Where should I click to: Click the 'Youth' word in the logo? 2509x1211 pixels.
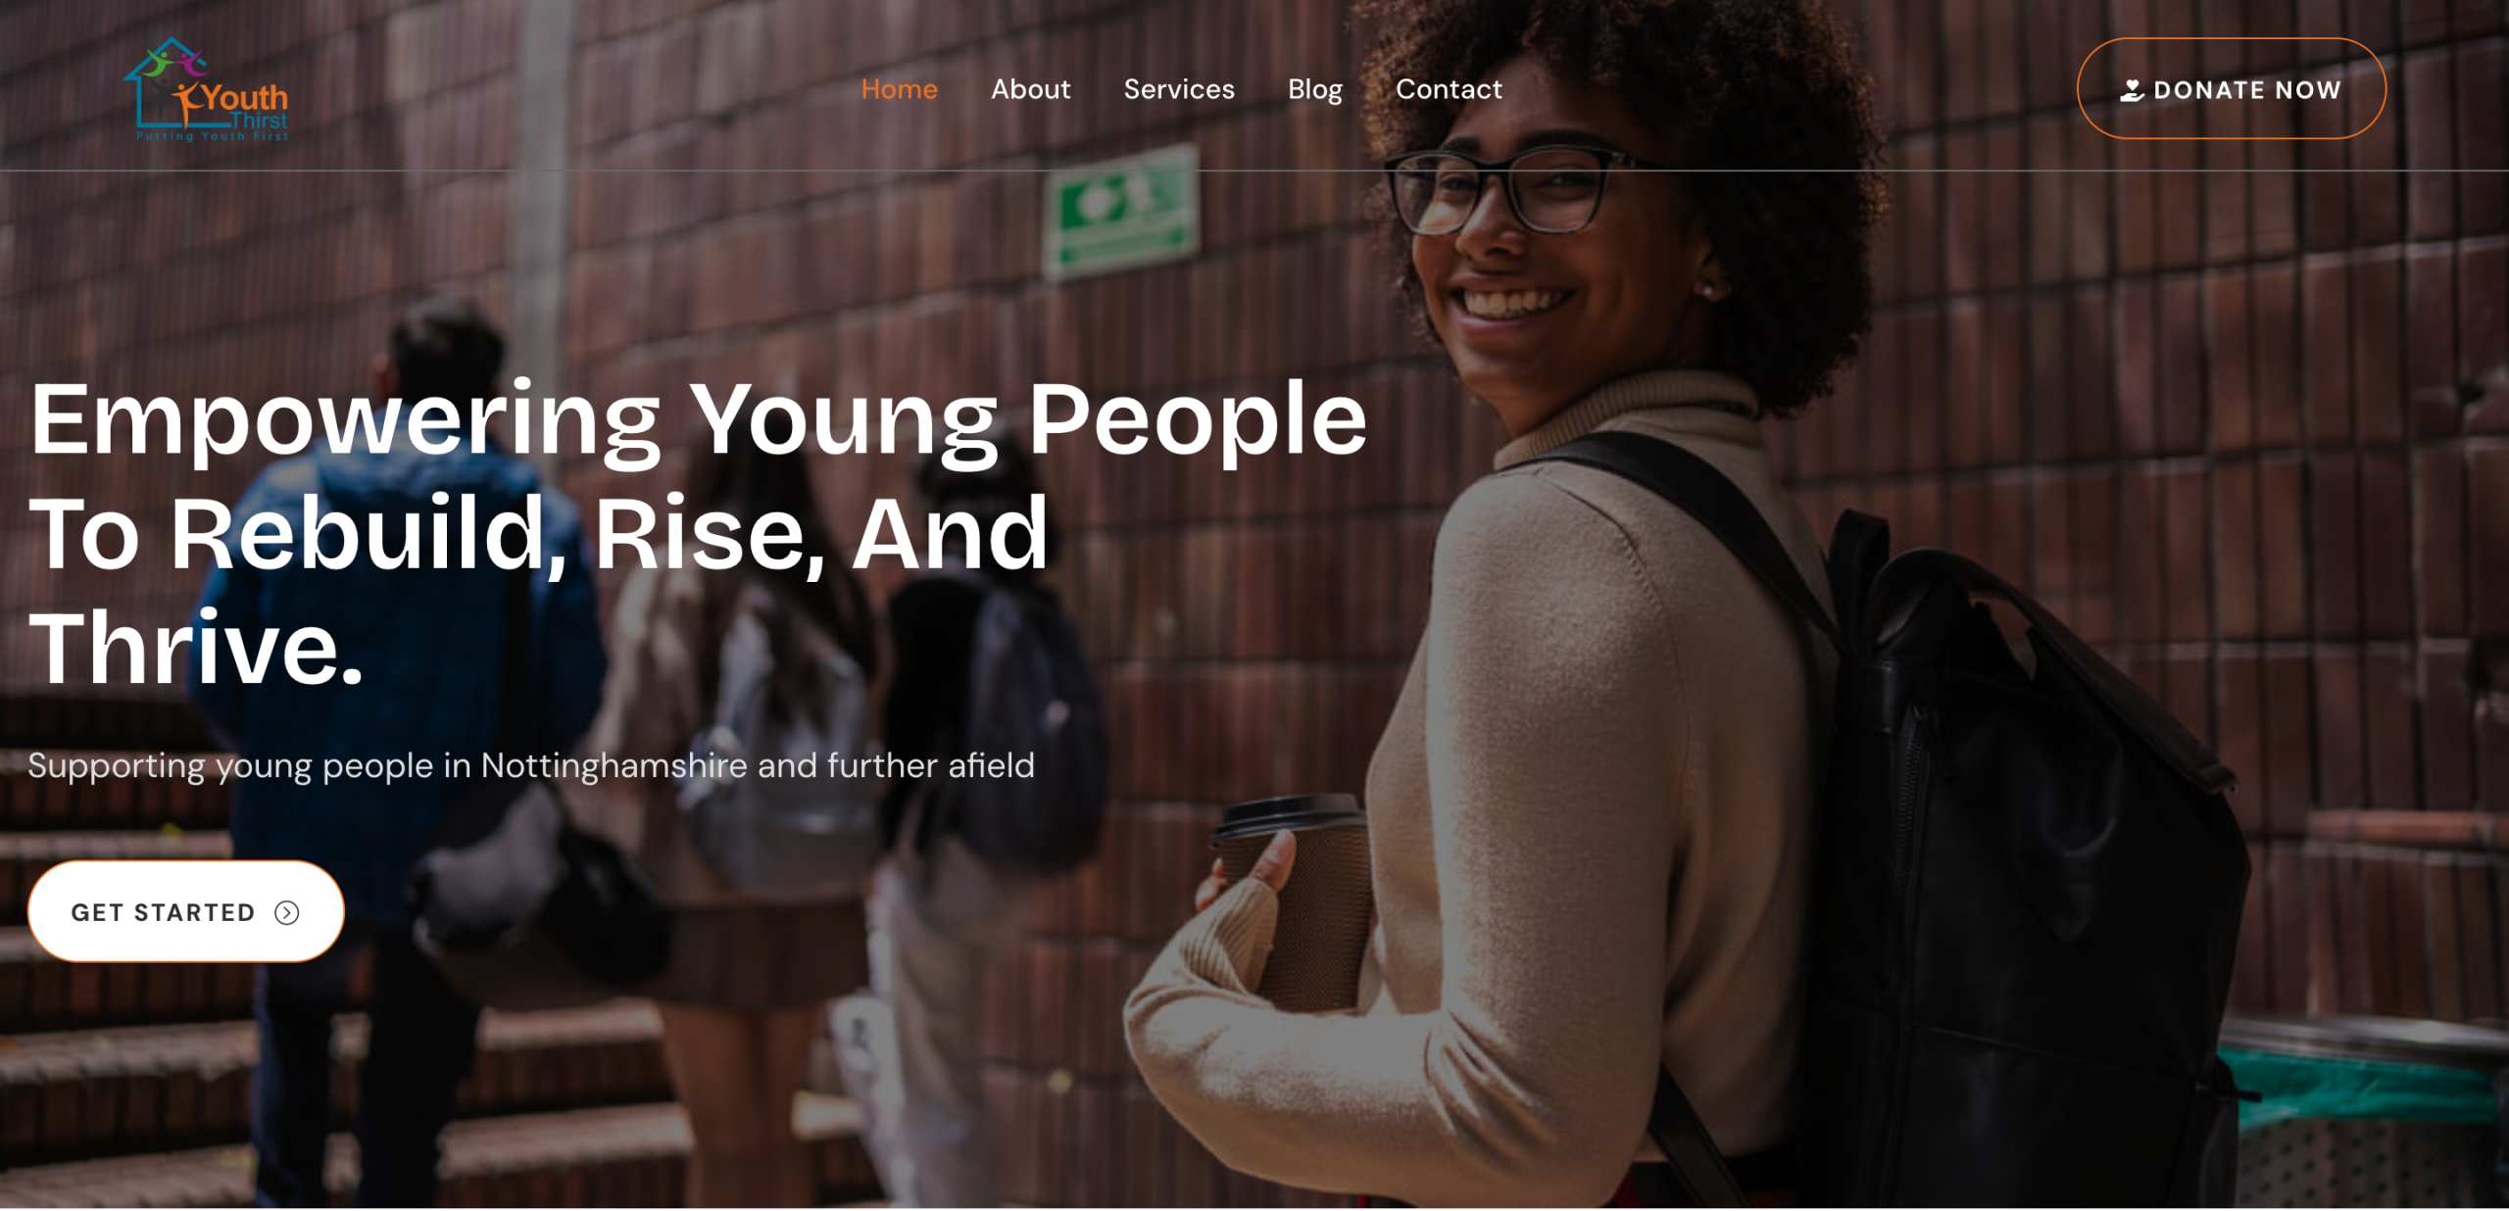245,98
